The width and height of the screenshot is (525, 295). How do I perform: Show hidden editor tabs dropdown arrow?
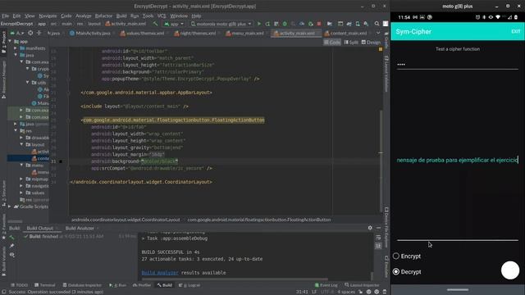coord(378,33)
